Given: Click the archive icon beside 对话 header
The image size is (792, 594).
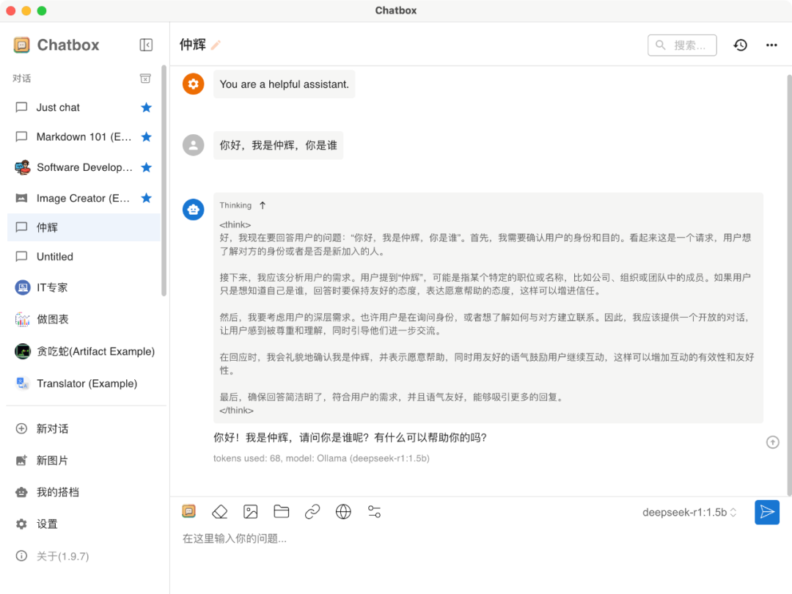Looking at the screenshot, I should click(145, 78).
